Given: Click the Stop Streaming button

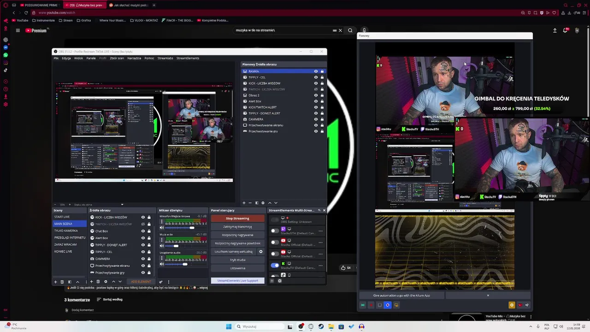Looking at the screenshot, I should (237, 219).
